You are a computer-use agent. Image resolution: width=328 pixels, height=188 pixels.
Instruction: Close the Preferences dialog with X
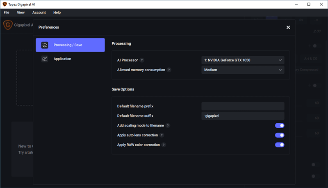pyautogui.click(x=288, y=27)
